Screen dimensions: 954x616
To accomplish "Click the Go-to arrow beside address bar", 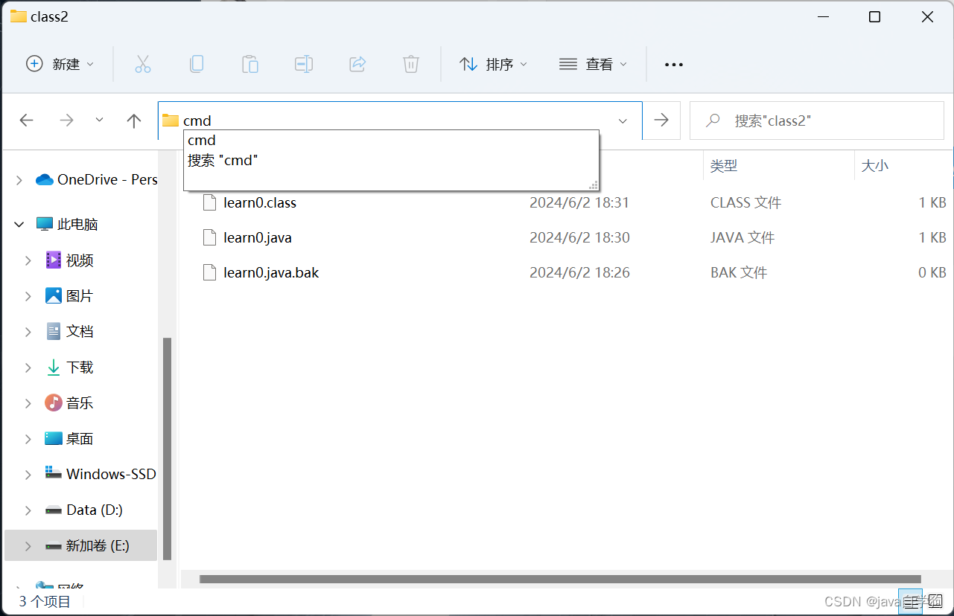I will [x=661, y=120].
